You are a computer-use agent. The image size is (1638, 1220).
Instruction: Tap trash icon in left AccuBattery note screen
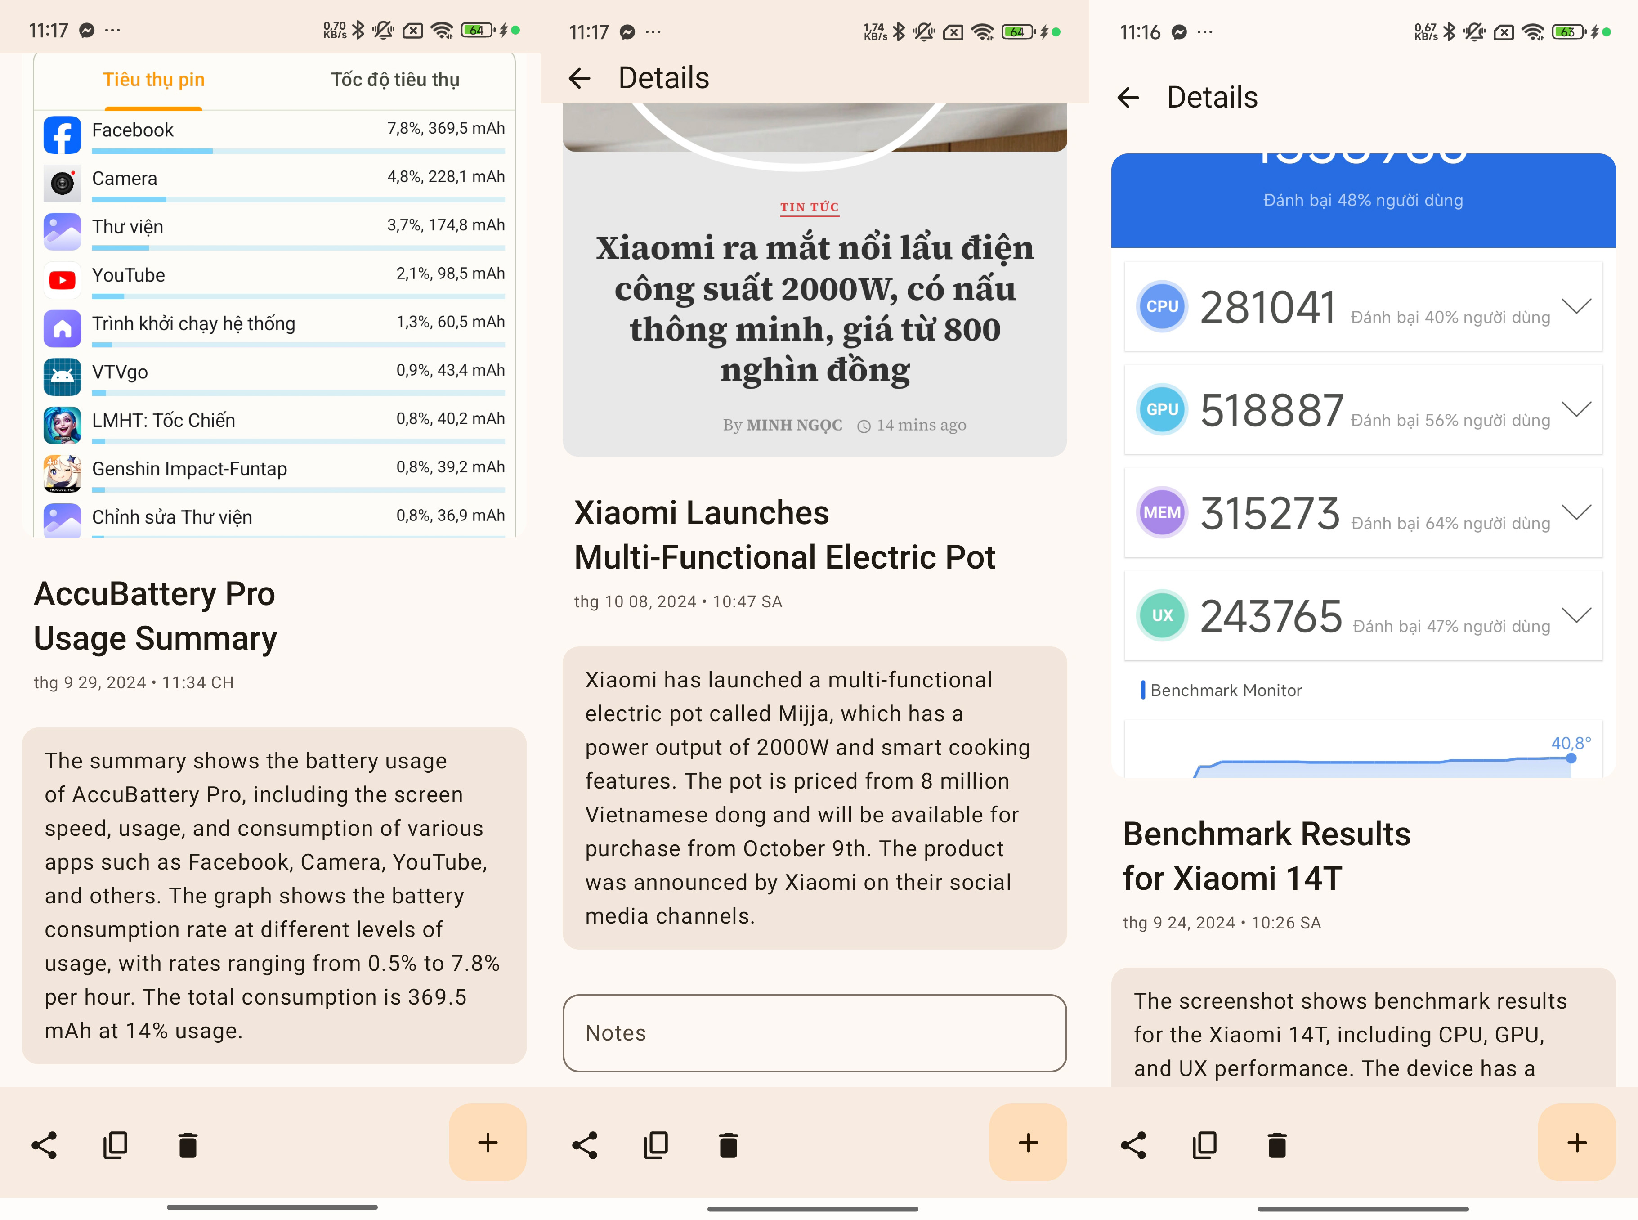pos(188,1145)
